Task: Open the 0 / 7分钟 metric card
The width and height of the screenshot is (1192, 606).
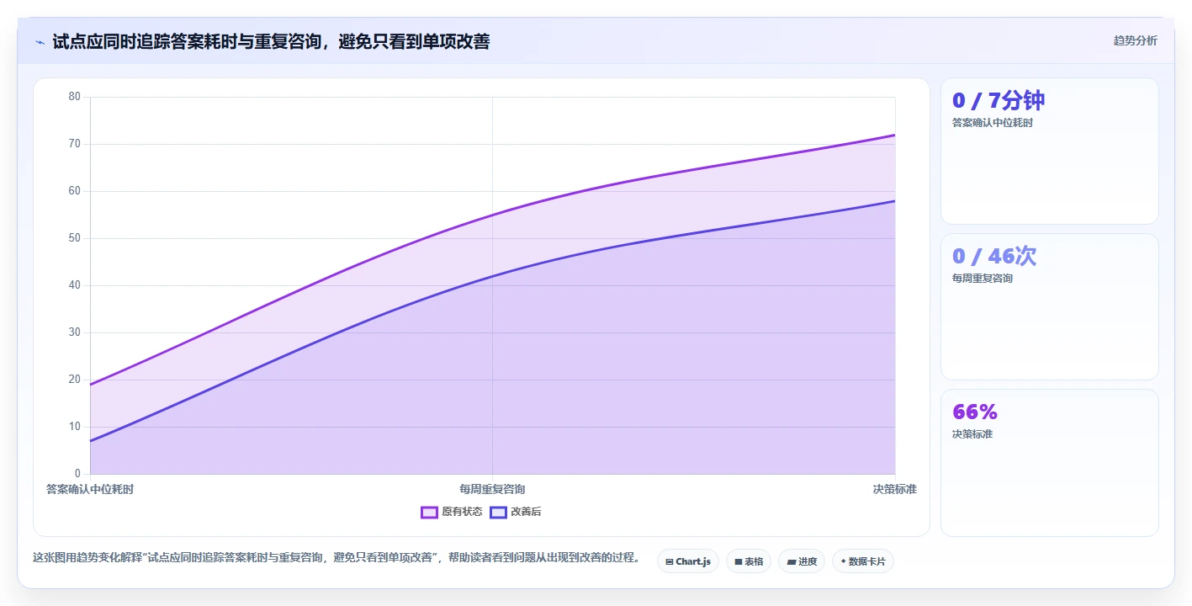Action: pos(1049,151)
